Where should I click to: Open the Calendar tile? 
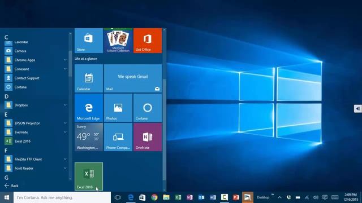(89, 78)
